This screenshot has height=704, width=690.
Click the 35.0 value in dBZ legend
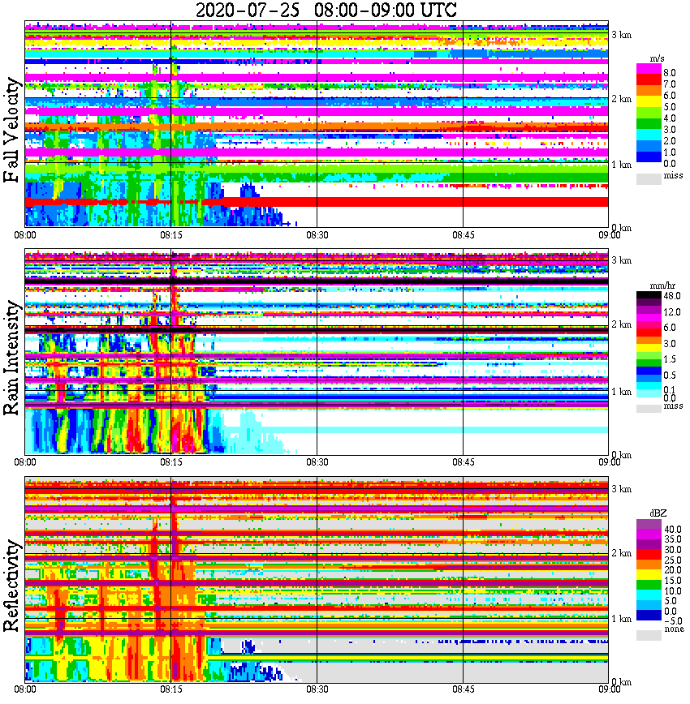[673, 539]
